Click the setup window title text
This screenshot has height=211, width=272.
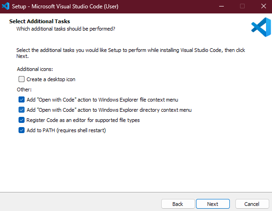[65, 6]
